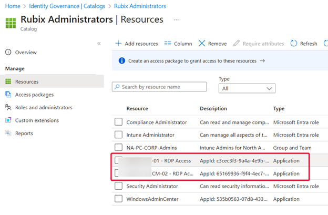This screenshot has height=215, width=328.
Task: Click the arrow after access package message
Action: (262, 61)
